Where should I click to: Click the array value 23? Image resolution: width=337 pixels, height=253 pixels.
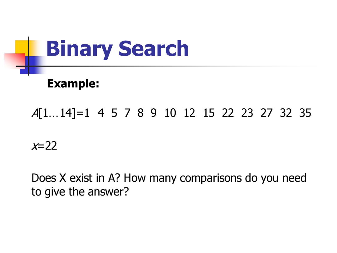(247, 113)
